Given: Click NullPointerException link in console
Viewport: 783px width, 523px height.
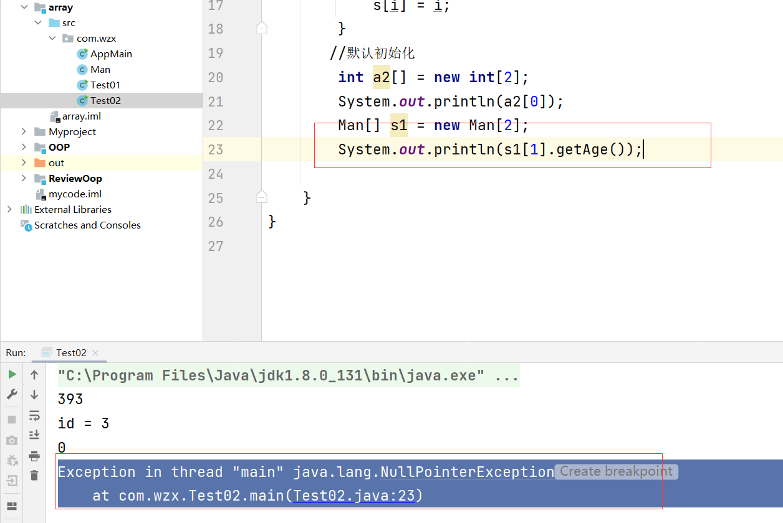Looking at the screenshot, I should (x=467, y=472).
